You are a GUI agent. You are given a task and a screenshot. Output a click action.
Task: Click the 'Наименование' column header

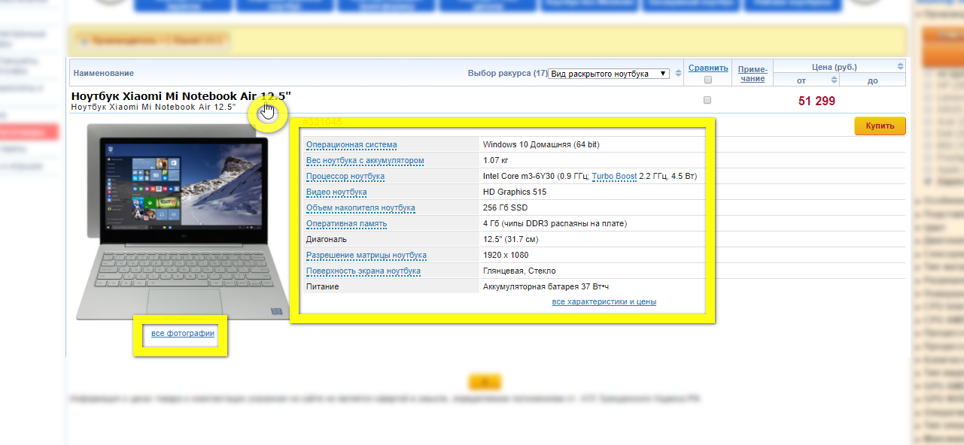[104, 73]
